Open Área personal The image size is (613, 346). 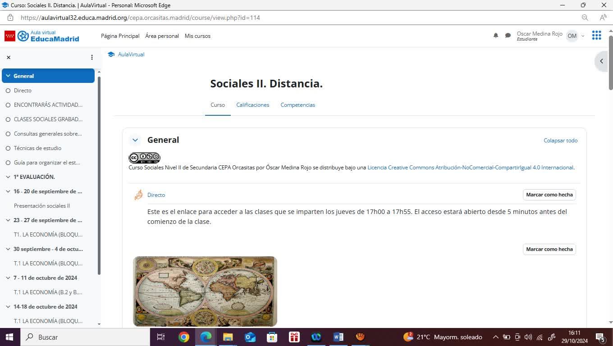click(162, 36)
